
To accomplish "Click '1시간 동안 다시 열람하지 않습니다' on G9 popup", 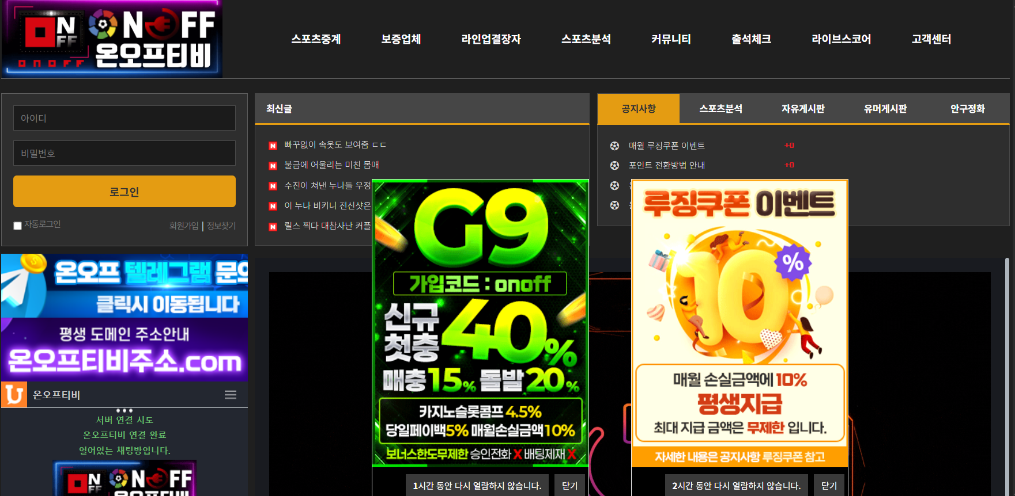I will pos(477,486).
